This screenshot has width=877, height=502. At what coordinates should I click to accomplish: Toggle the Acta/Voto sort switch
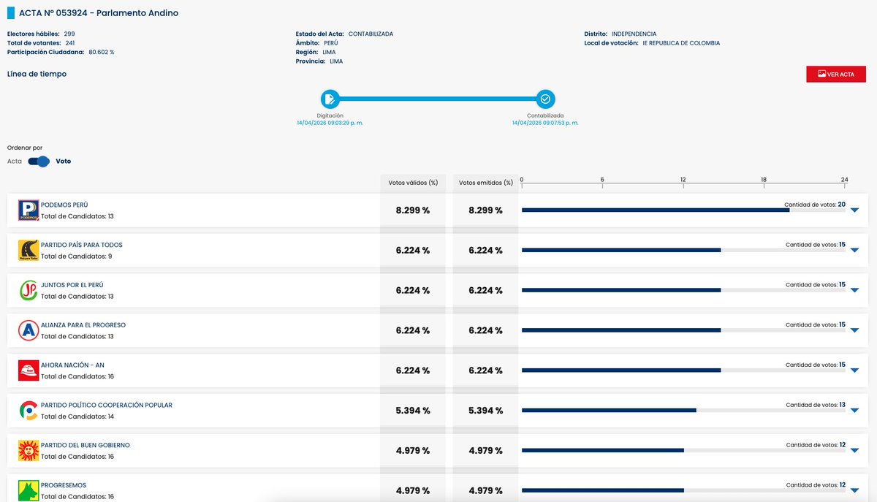[39, 161]
